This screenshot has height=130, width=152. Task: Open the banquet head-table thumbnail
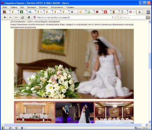(35, 113)
